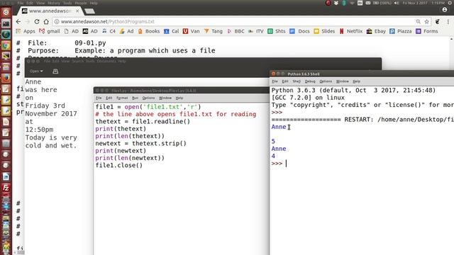This screenshot has width=454, height=255.
Task: Open Ubuntu dash from the launcher
Action: pos(6,12)
